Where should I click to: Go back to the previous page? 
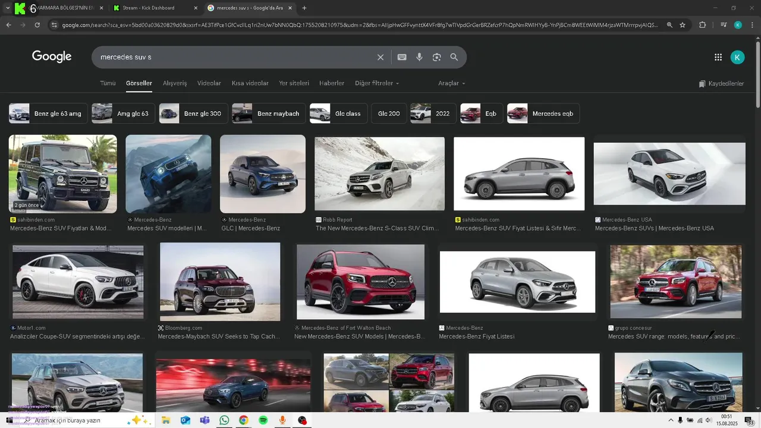[8, 25]
